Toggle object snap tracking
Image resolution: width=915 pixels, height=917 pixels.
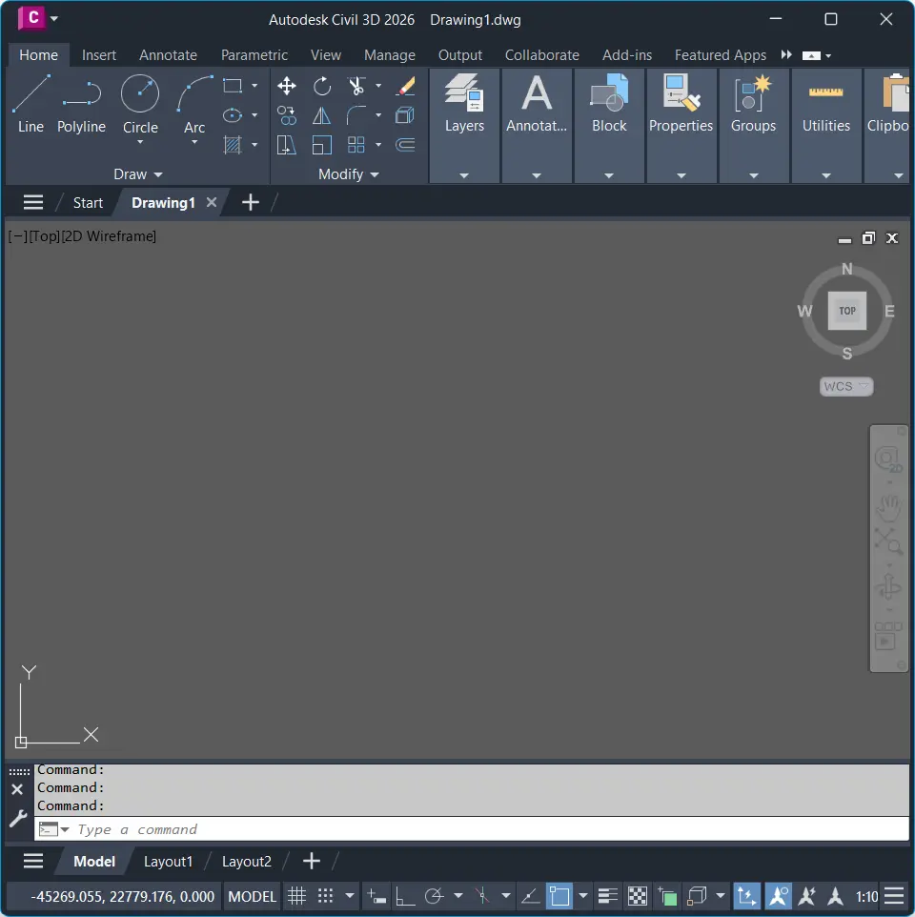530,896
